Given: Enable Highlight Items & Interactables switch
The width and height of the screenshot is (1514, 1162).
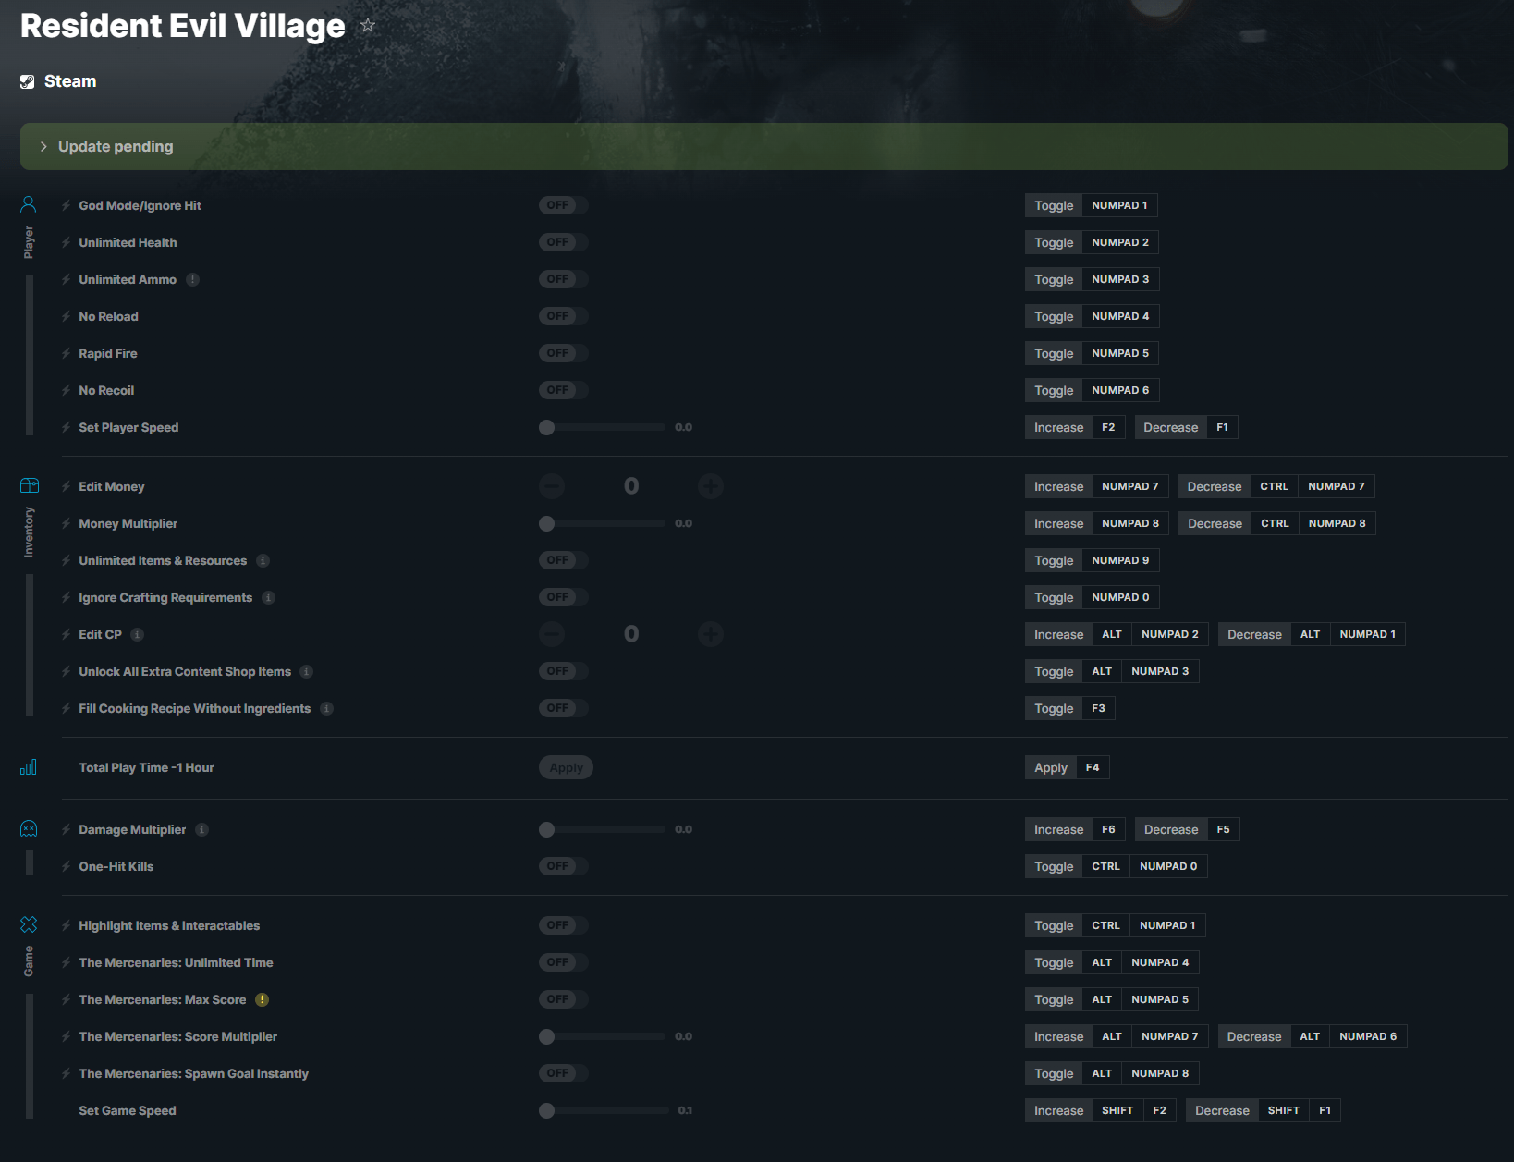Looking at the screenshot, I should click(564, 925).
